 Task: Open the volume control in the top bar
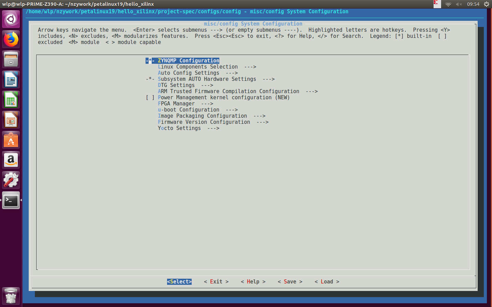point(459,4)
